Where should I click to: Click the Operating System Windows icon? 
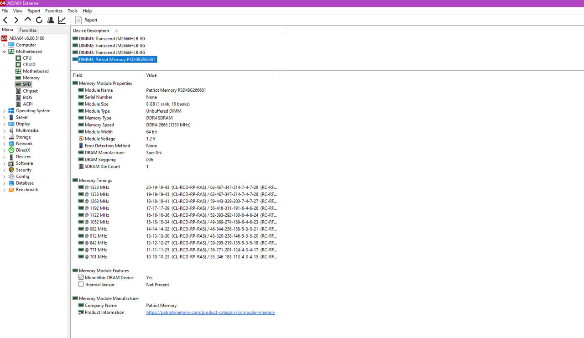(x=11, y=111)
